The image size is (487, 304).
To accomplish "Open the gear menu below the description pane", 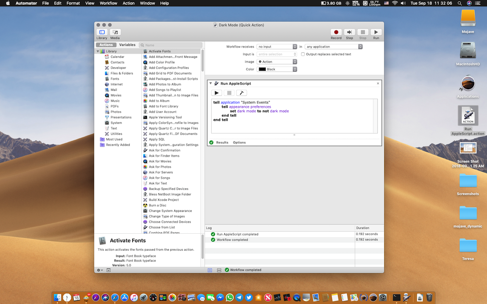I will tap(100, 270).
